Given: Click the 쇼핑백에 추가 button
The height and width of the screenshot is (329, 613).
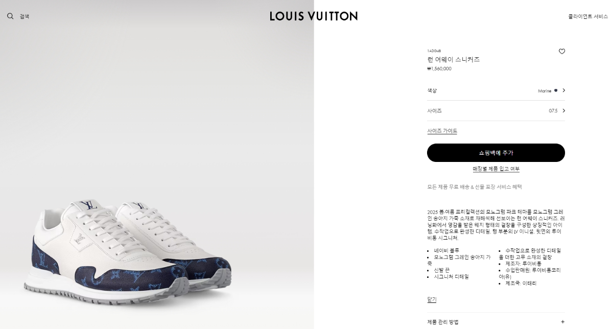Looking at the screenshot, I should (496, 153).
